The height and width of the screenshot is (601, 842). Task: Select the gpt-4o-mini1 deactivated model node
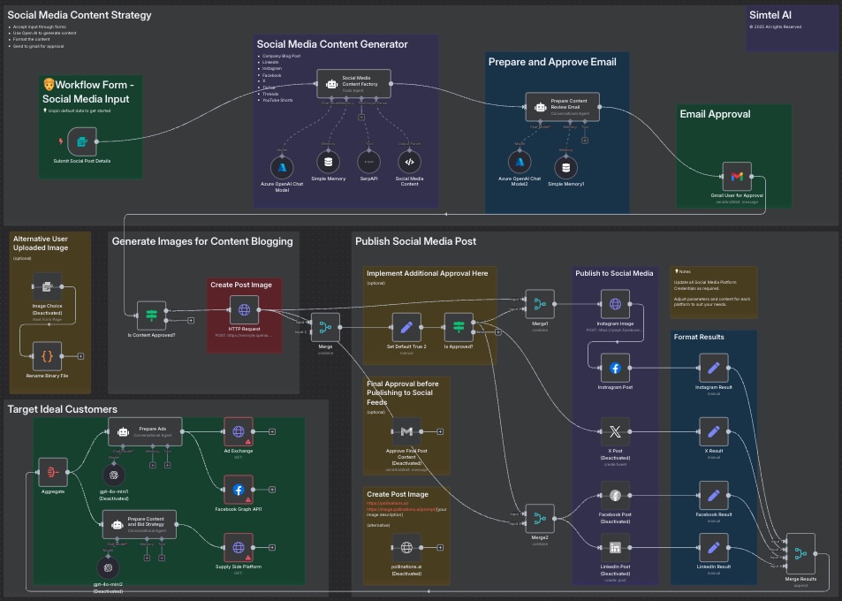[x=114, y=475]
